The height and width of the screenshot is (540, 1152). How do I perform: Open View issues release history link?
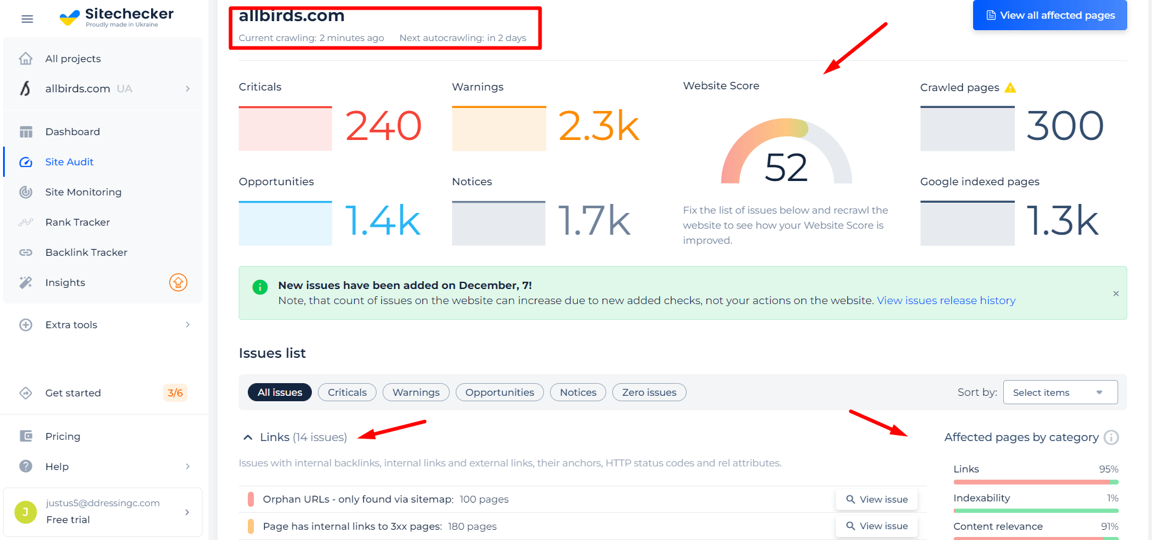pyautogui.click(x=946, y=300)
